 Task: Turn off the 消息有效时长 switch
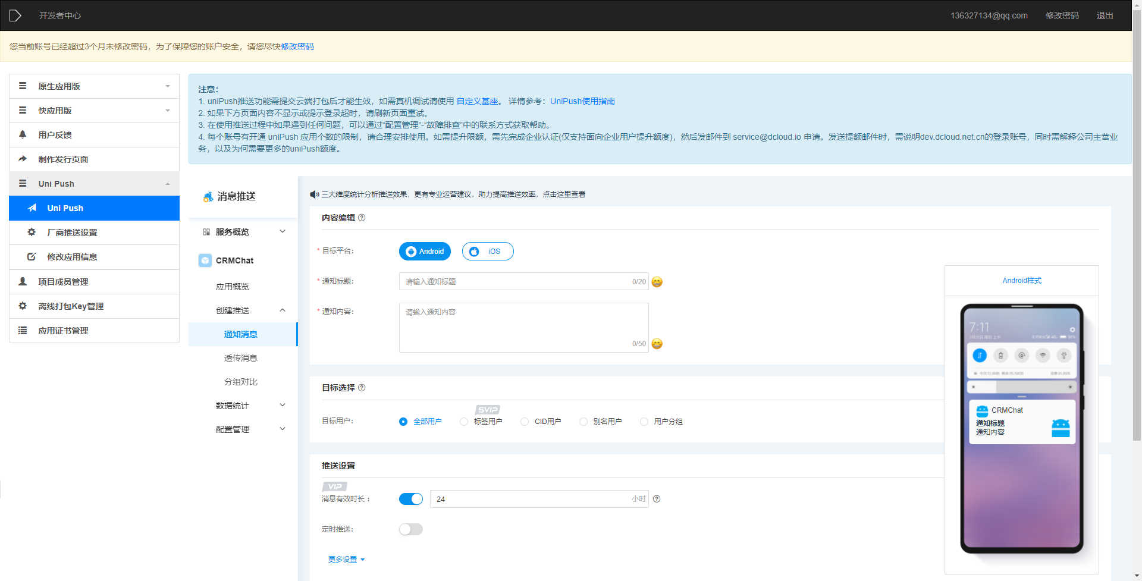pos(410,499)
